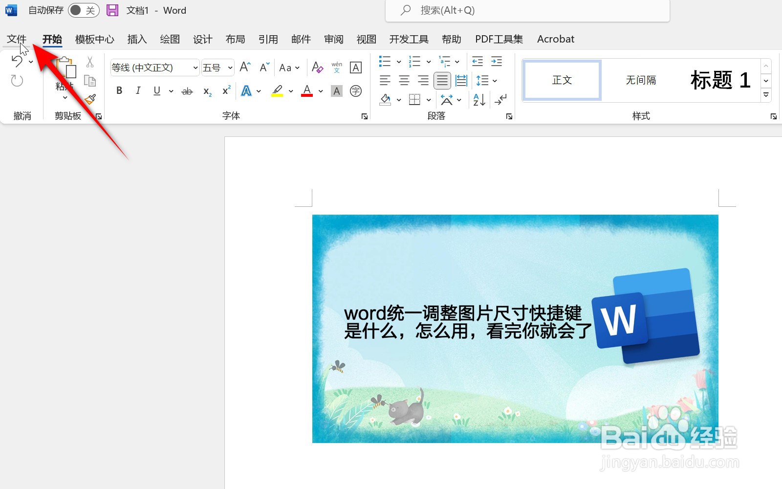Open Styles pane launcher
This screenshot has width=782, height=489.
point(774,116)
